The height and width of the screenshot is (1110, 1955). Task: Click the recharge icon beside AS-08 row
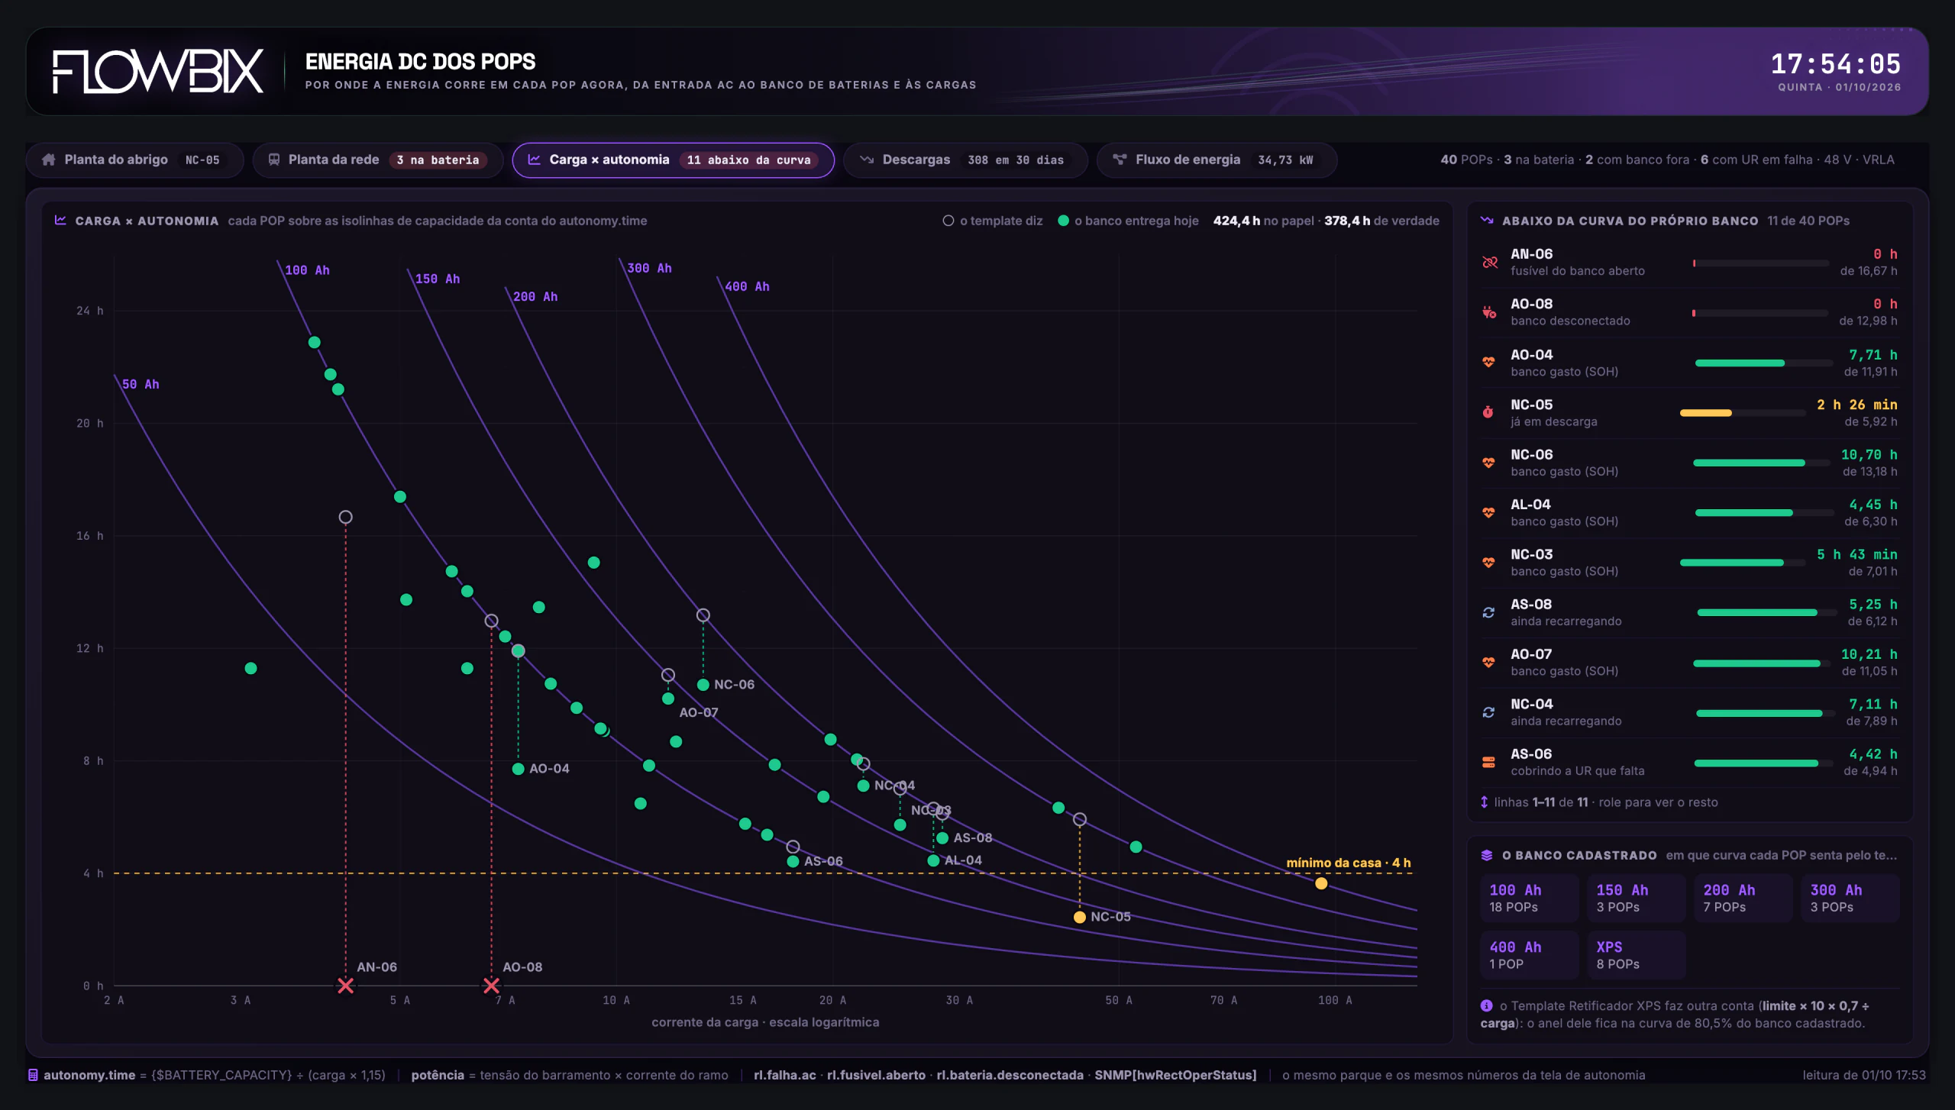(x=1489, y=612)
